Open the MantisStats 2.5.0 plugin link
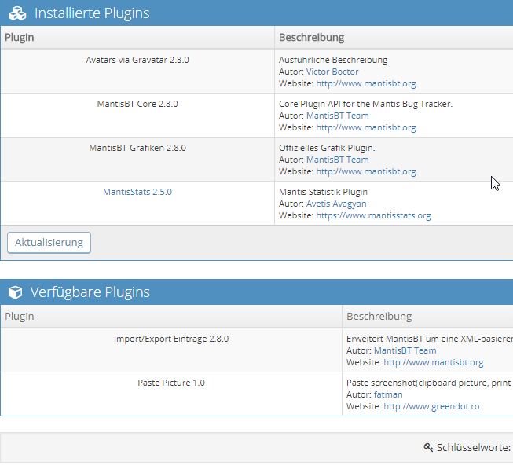 tap(137, 192)
